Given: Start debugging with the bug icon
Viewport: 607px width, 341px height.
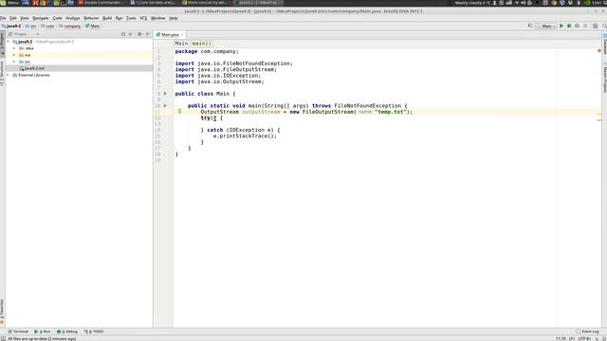Looking at the screenshot, I should (x=569, y=26).
